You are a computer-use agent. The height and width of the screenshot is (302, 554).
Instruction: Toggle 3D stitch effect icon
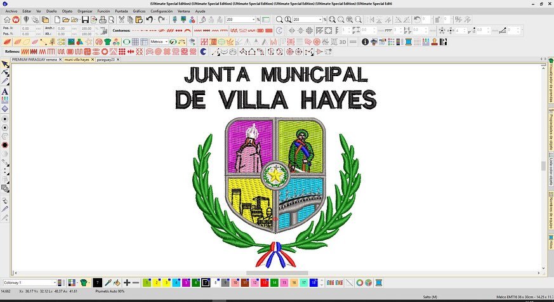click(x=343, y=42)
